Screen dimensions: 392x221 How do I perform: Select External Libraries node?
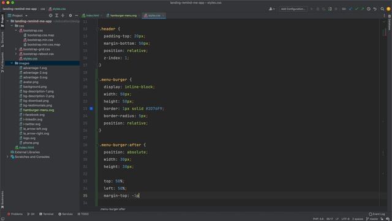point(27,152)
